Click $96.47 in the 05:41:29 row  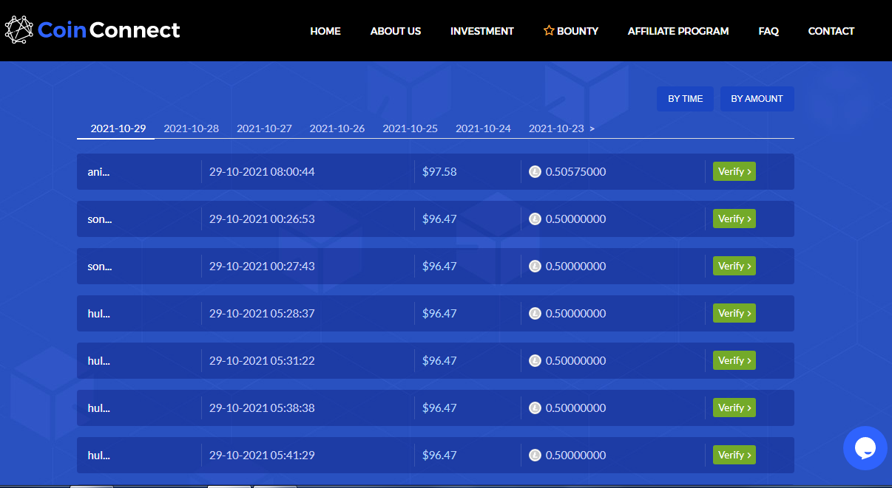[x=439, y=456]
